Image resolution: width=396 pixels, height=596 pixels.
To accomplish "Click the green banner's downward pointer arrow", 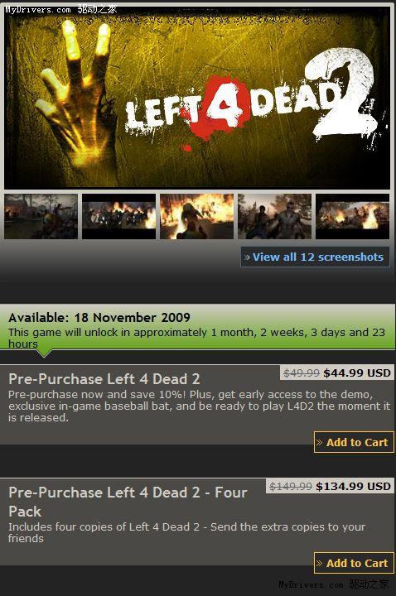I will pyautogui.click(x=44, y=353).
